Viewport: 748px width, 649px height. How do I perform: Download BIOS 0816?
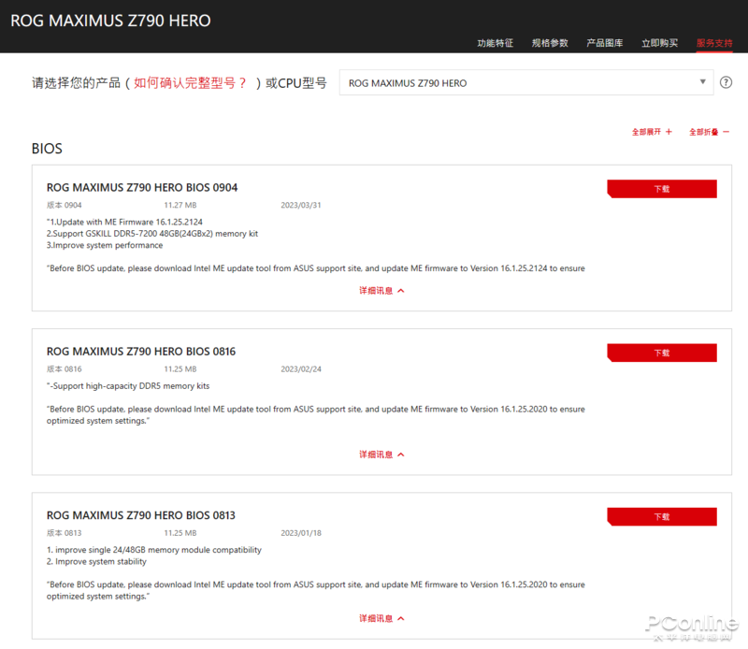(662, 353)
